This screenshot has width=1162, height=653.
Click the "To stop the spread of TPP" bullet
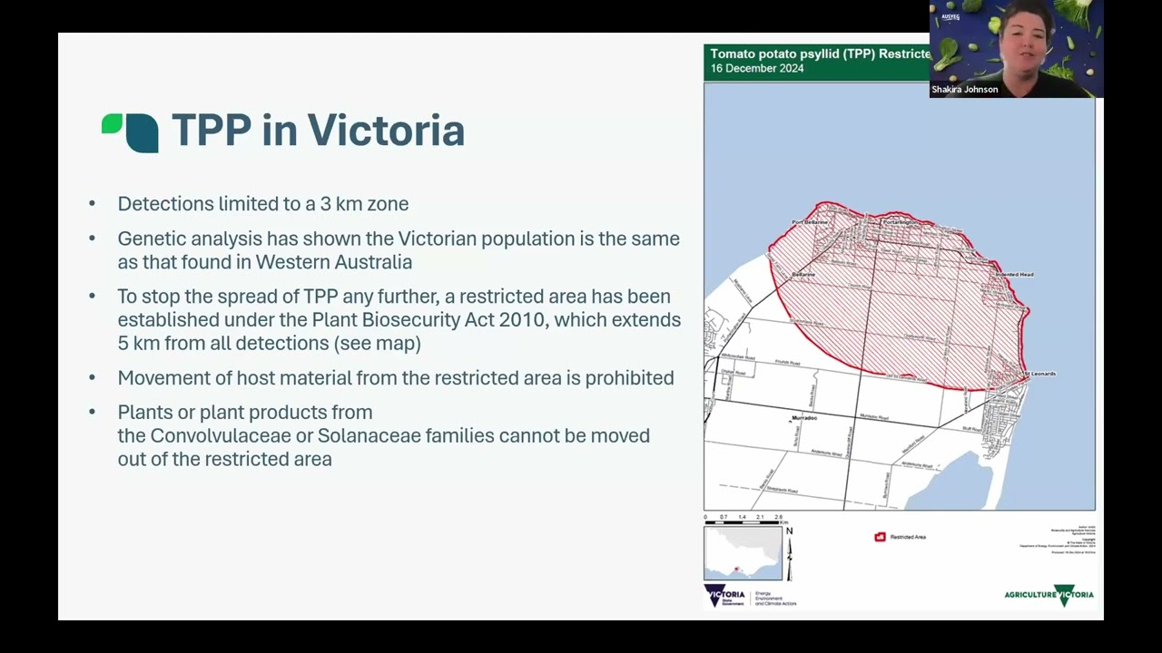coord(399,320)
